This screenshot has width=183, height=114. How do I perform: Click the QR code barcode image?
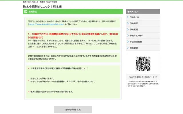[x=143, y=64]
